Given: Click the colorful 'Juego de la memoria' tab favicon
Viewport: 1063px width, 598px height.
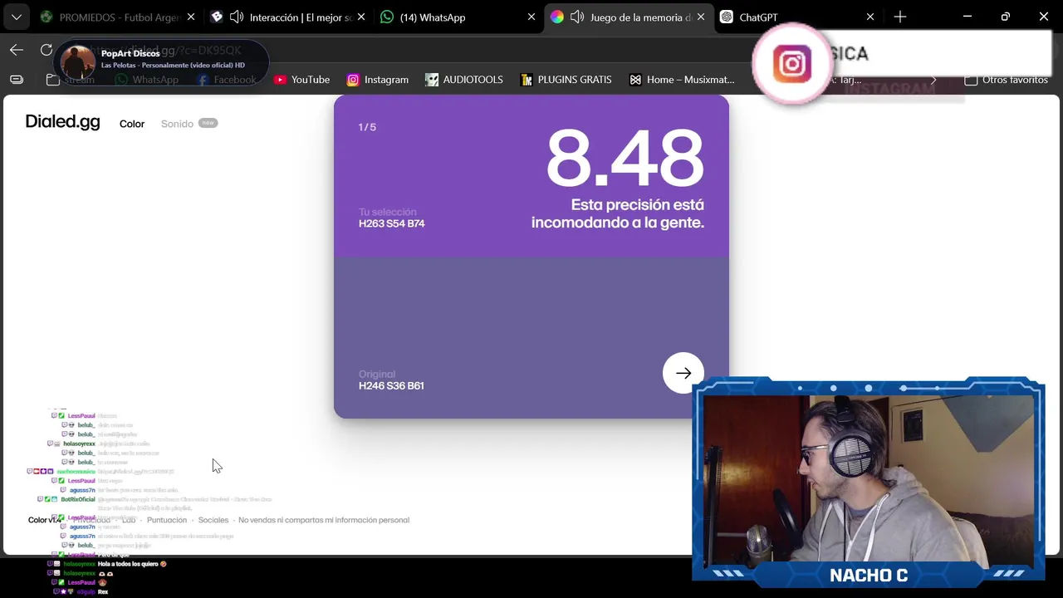Looking at the screenshot, I should [x=557, y=17].
